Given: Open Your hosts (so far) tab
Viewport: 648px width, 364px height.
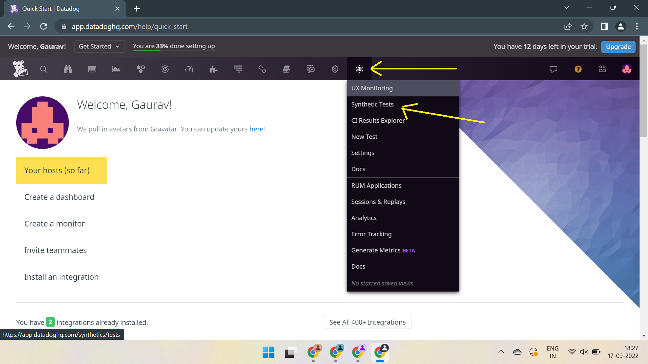Looking at the screenshot, I should [x=62, y=171].
